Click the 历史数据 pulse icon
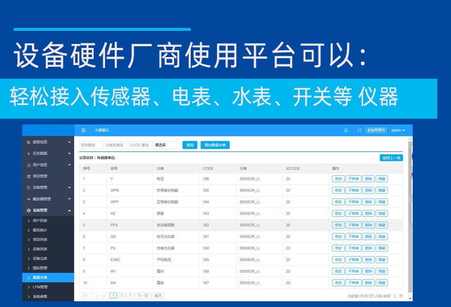 coord(29,153)
